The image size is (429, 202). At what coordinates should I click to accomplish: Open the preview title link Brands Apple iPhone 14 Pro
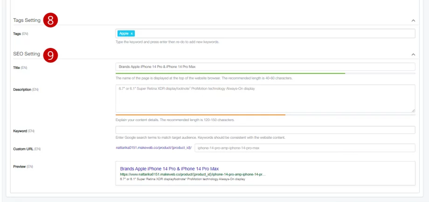[x=169, y=168]
